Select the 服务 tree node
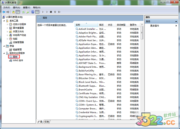The width and height of the screenshot is (180, 129). click(15, 57)
